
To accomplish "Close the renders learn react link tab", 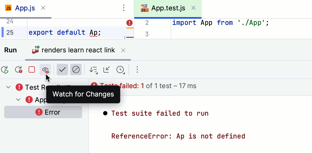I will pyautogui.click(x=123, y=50).
